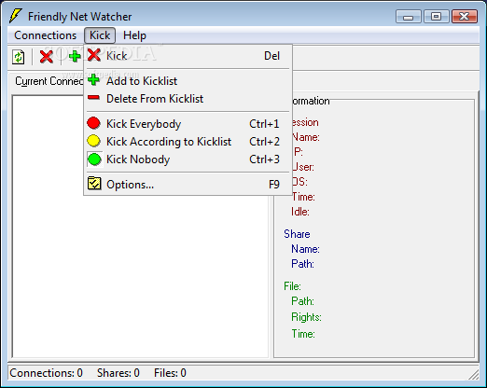Click the Shares: 0 status text
Image resolution: width=487 pixels, height=388 pixels.
[x=118, y=373]
